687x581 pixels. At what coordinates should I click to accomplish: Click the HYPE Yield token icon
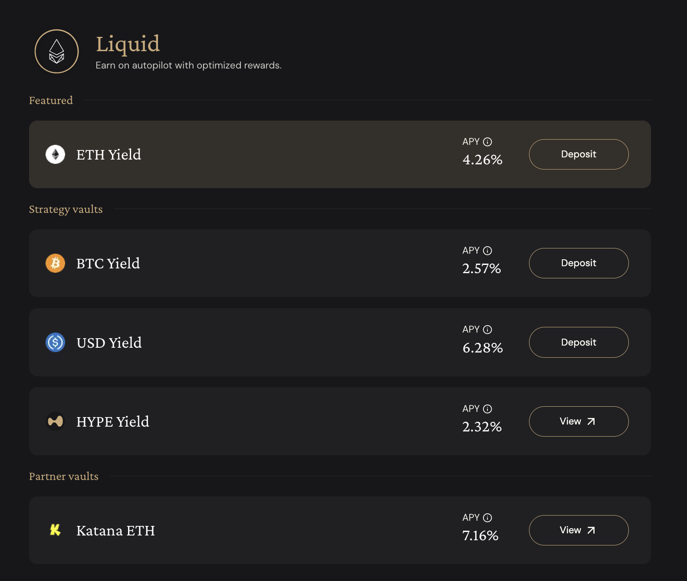tap(55, 421)
